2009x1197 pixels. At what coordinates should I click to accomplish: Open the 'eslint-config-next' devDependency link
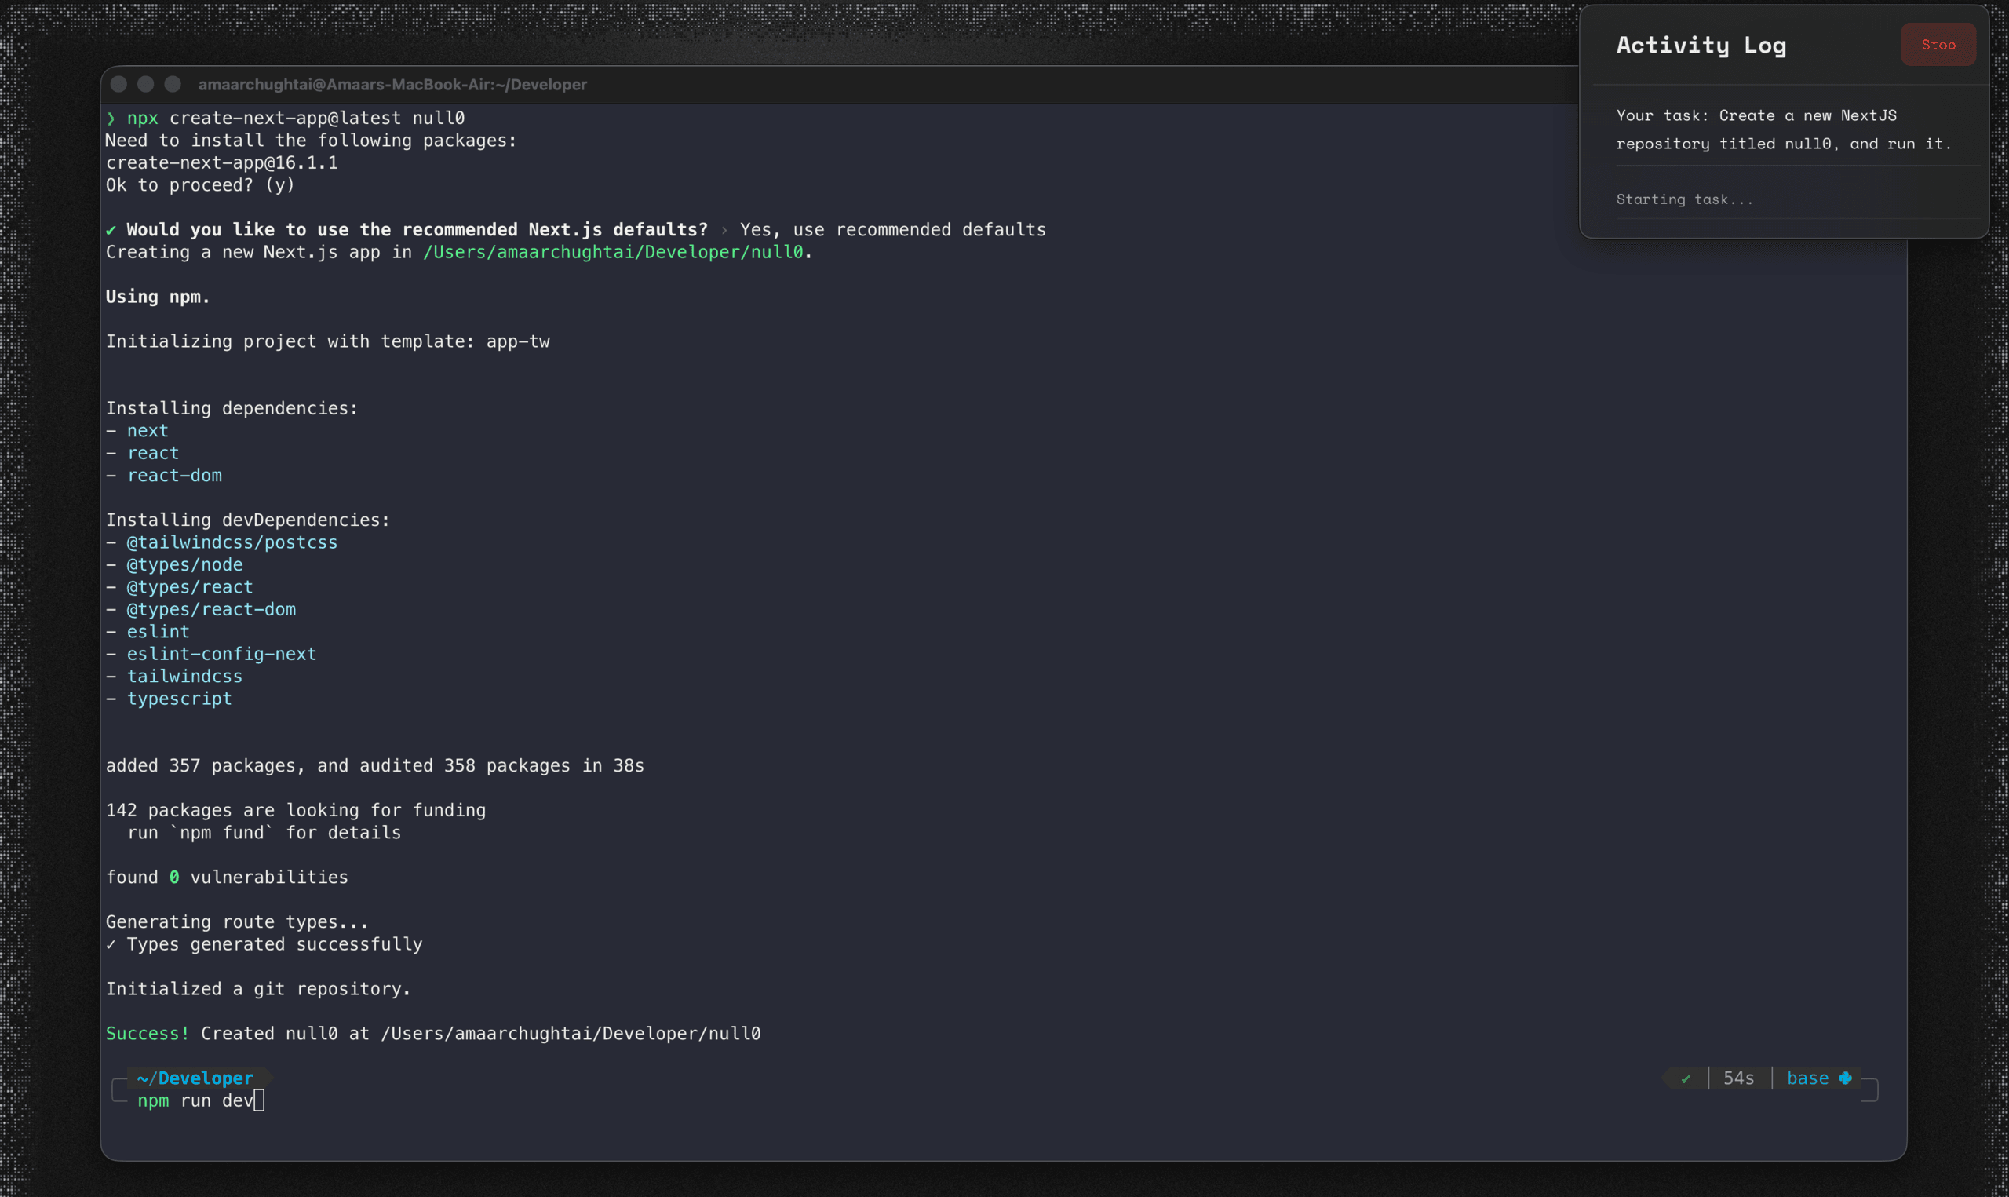tap(222, 653)
